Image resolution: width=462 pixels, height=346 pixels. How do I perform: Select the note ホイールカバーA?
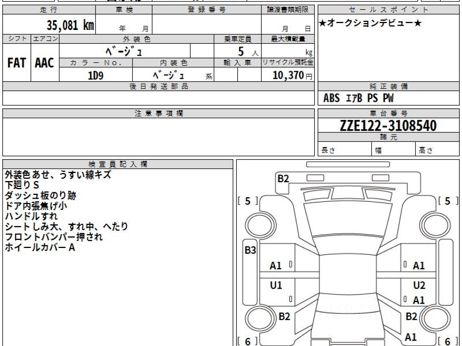tap(40, 248)
